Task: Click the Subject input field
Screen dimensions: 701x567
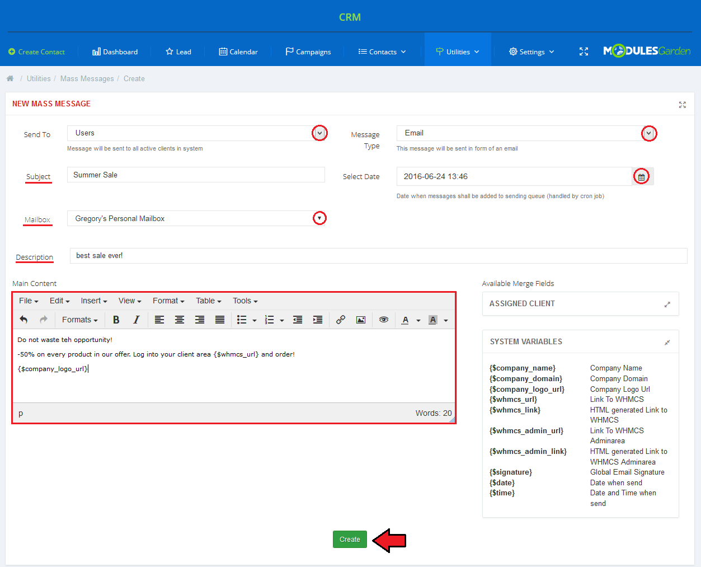Action: pos(196,175)
